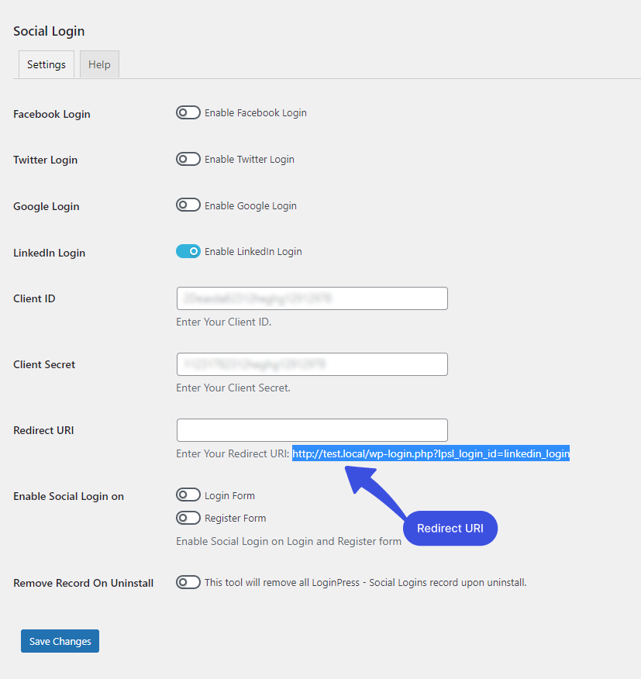Click the 'Twitter Login' row label
641x679 pixels.
(46, 160)
